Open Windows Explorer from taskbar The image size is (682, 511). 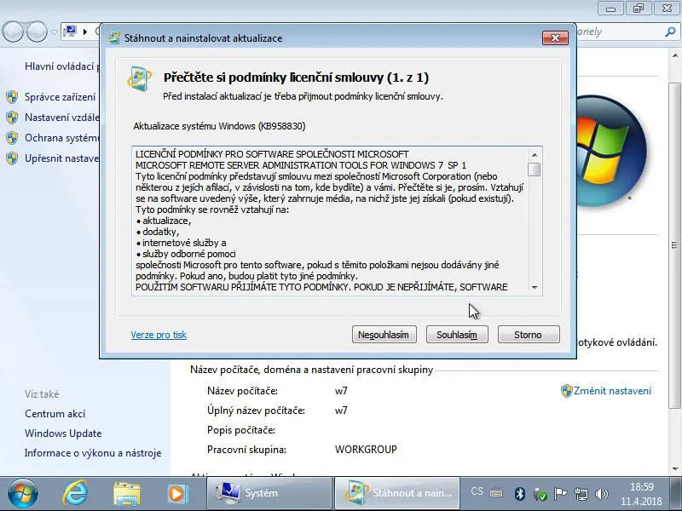[126, 494]
